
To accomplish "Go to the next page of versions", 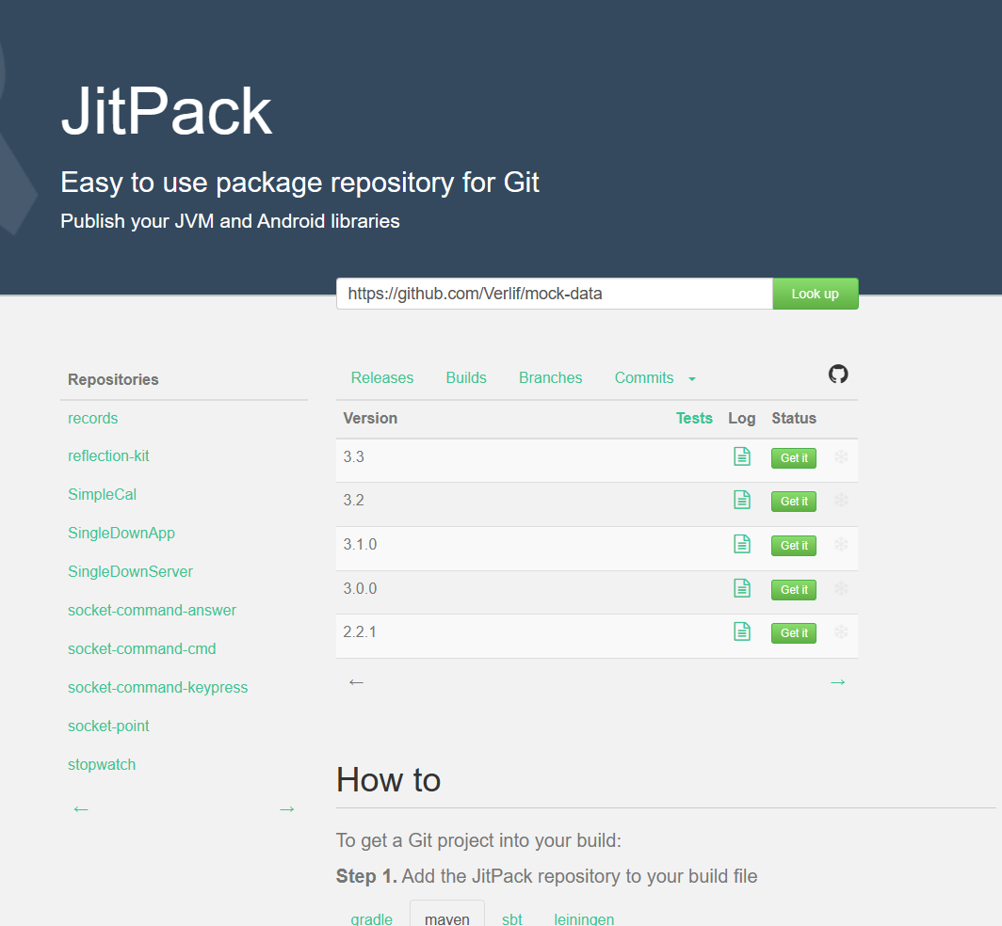I will pyautogui.click(x=837, y=681).
